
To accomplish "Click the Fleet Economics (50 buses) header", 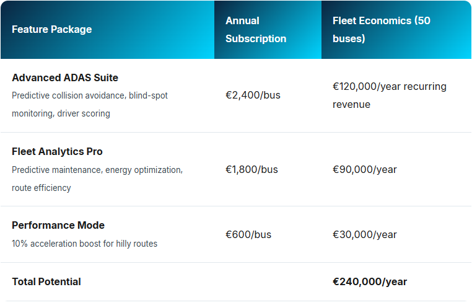I will pos(382,29).
